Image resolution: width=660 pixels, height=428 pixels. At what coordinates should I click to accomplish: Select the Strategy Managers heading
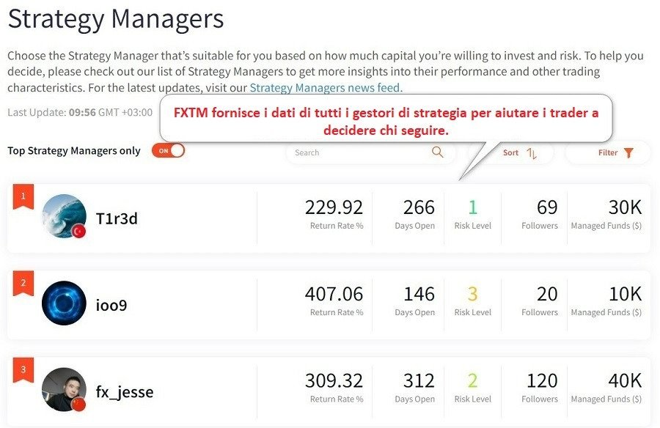(115, 19)
